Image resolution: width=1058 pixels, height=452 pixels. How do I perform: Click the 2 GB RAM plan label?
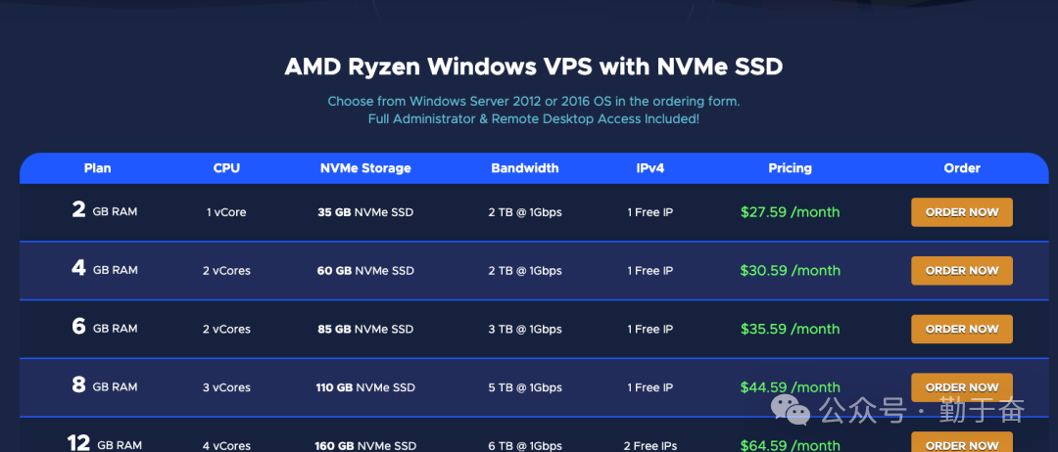105,211
